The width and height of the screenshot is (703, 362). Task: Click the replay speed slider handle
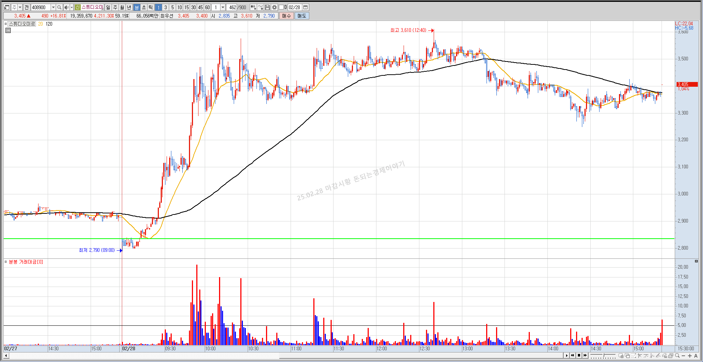tap(604, 355)
